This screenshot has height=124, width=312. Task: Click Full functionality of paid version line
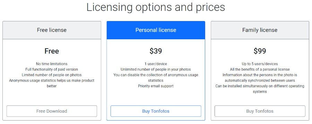[52, 70]
